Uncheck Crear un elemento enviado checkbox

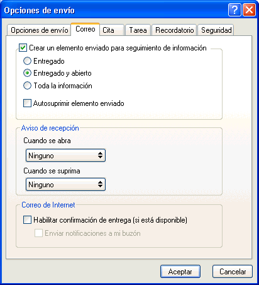[23, 48]
